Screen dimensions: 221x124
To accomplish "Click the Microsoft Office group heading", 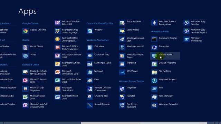I will tap(30, 65).
